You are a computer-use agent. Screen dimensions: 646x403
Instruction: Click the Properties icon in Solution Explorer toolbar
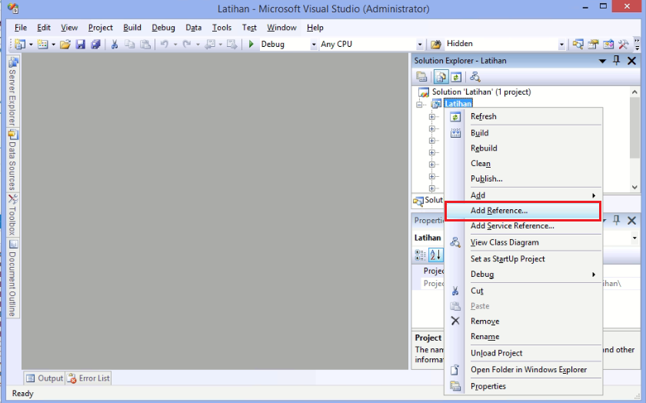tap(421, 77)
